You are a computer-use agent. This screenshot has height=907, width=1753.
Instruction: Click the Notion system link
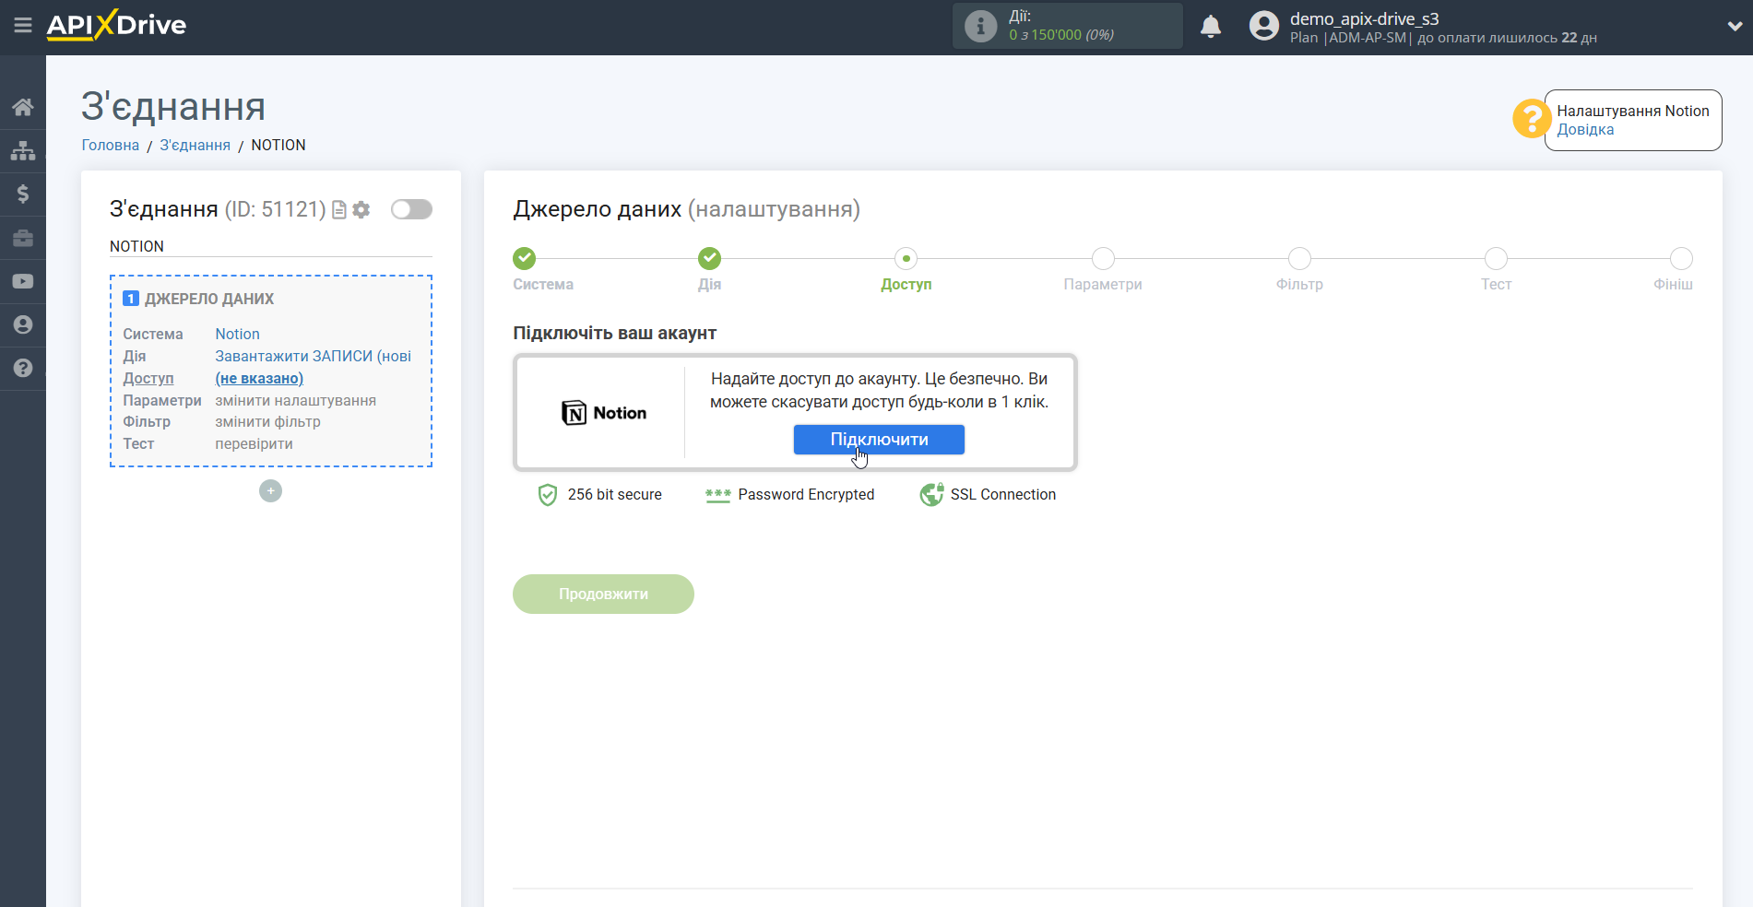click(x=237, y=334)
